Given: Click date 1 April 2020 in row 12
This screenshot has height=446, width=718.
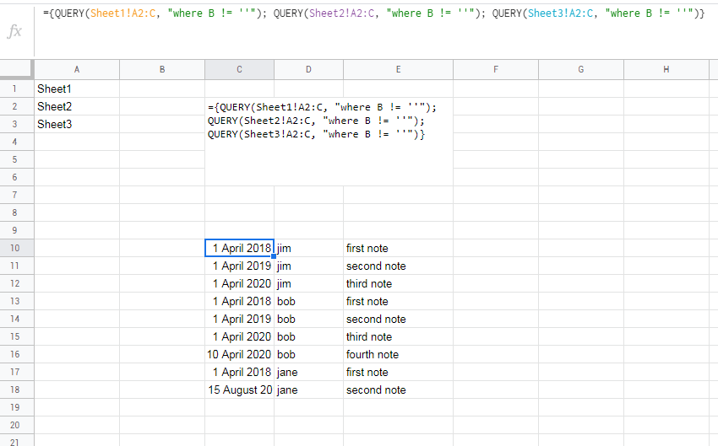Looking at the screenshot, I should (240, 283).
